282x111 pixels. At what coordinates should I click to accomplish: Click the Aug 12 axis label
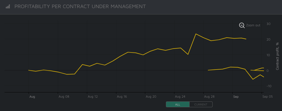point(93,97)
